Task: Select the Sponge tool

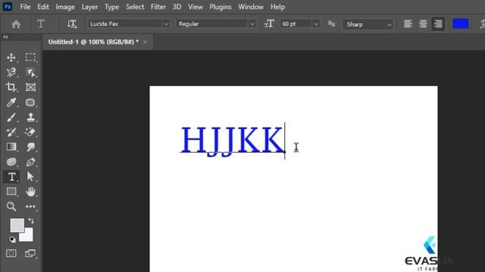Action: [11, 162]
